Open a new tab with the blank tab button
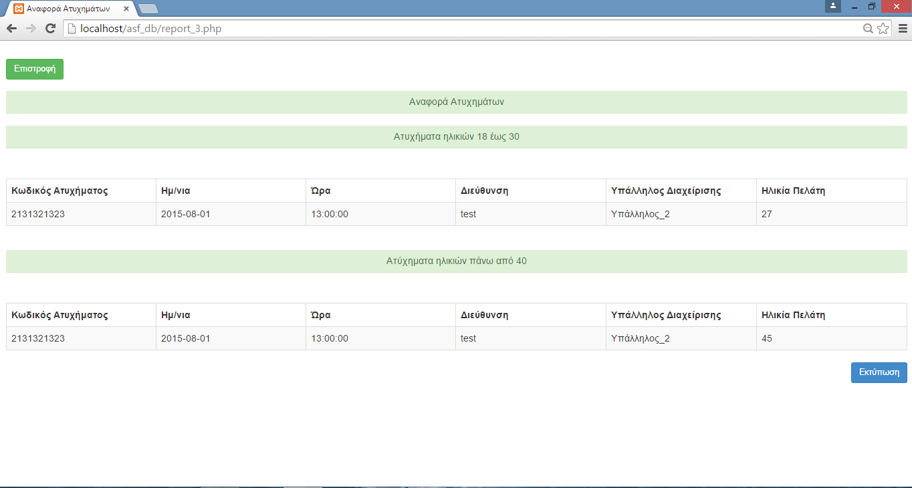 click(148, 9)
